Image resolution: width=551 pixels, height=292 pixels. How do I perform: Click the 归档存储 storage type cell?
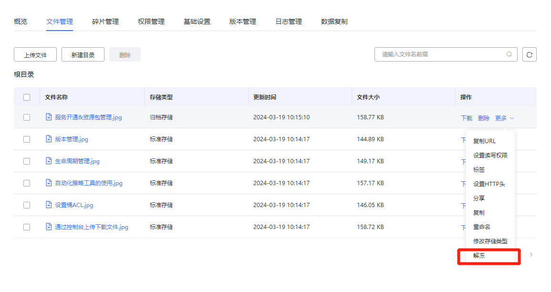(161, 117)
